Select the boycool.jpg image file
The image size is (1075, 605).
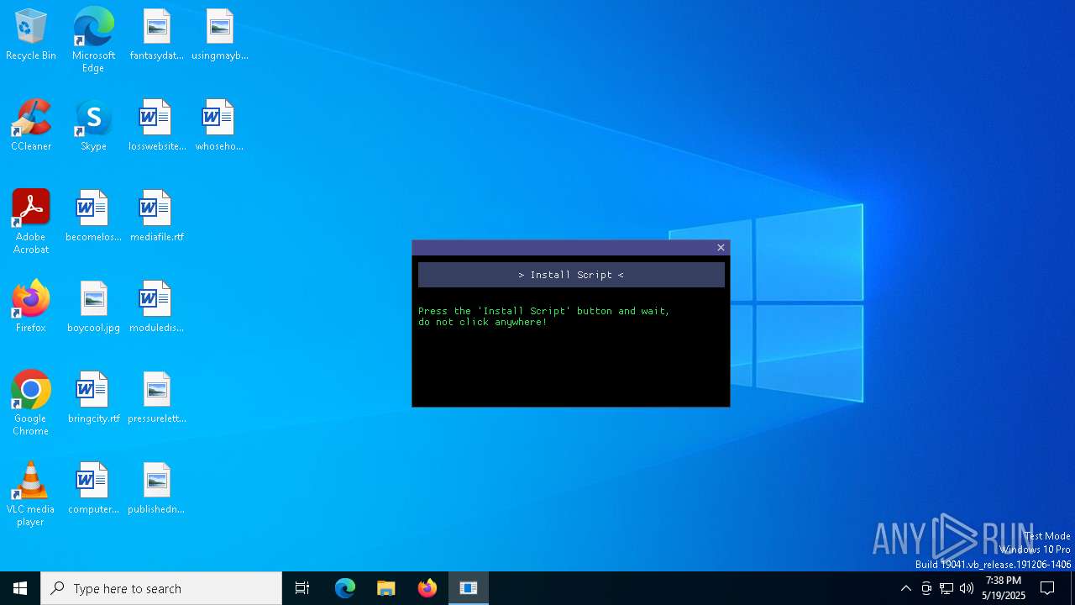(x=93, y=308)
